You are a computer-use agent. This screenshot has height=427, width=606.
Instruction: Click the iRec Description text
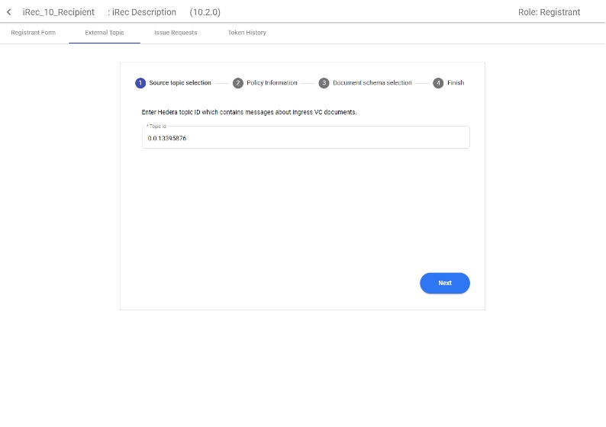[143, 12]
